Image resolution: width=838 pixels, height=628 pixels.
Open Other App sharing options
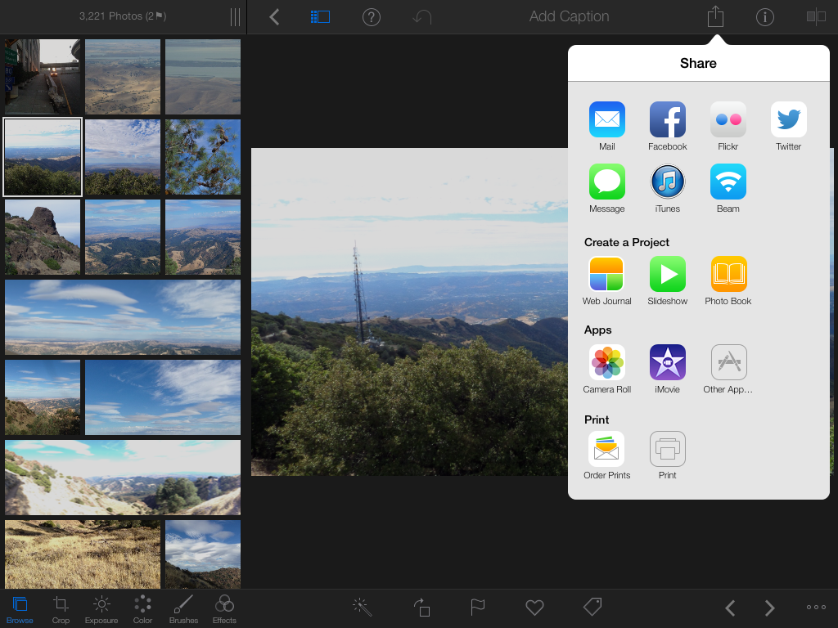point(728,362)
